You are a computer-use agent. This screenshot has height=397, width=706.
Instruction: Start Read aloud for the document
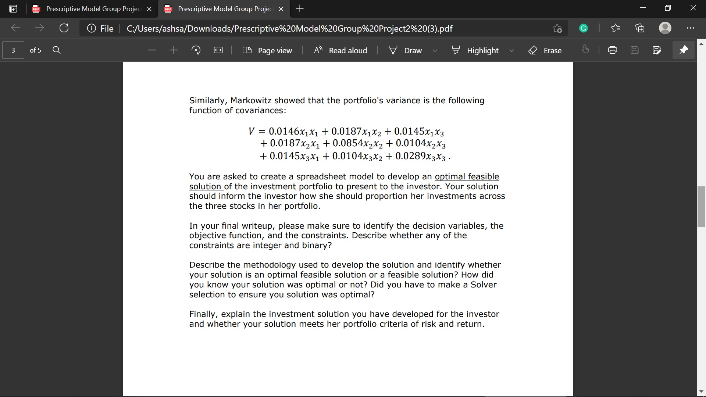point(339,50)
